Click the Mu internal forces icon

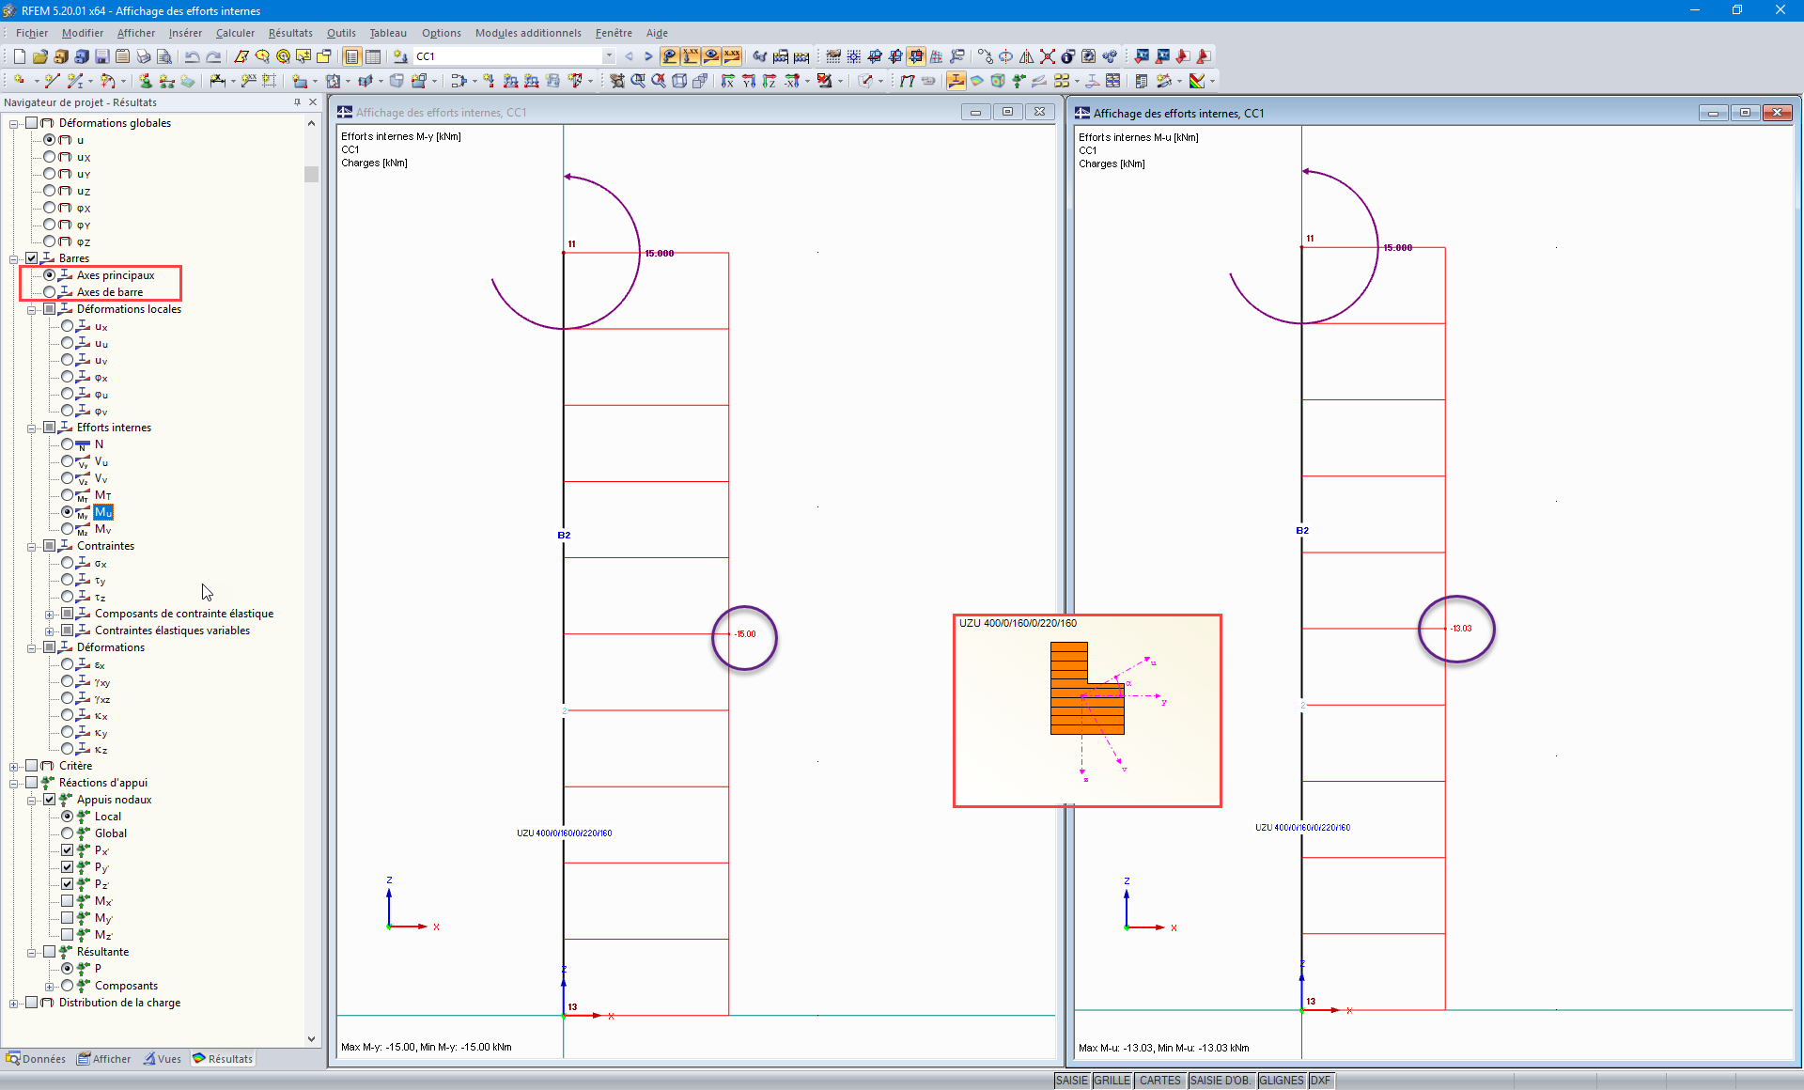pyautogui.click(x=103, y=511)
